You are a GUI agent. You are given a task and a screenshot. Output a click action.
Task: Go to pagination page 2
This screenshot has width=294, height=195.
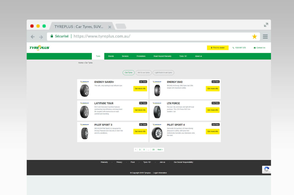140,150
